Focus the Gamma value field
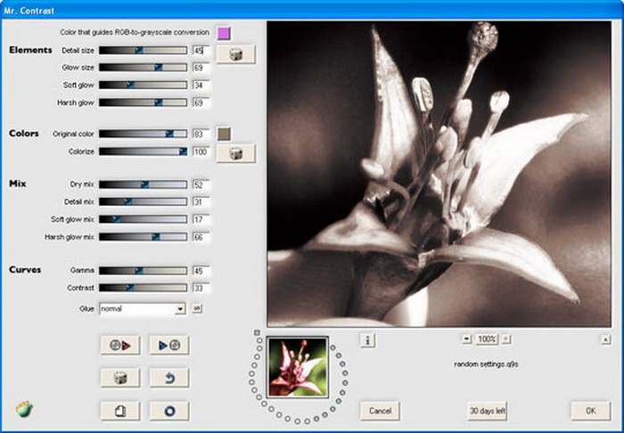The width and height of the screenshot is (624, 433). 201,271
